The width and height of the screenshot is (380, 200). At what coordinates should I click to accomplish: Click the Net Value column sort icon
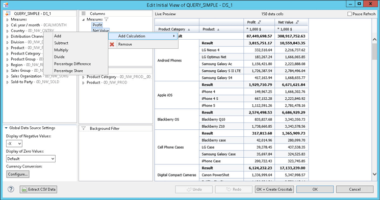click(x=297, y=22)
